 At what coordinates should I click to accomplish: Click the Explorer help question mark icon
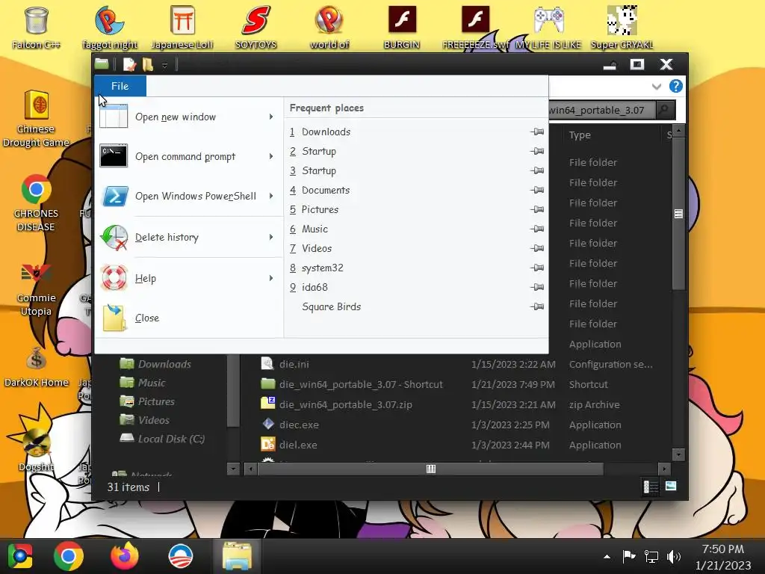[675, 86]
